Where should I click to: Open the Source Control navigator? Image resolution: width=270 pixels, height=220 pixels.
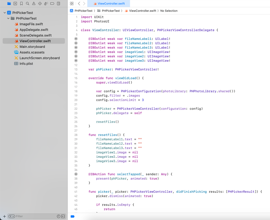[15, 4]
